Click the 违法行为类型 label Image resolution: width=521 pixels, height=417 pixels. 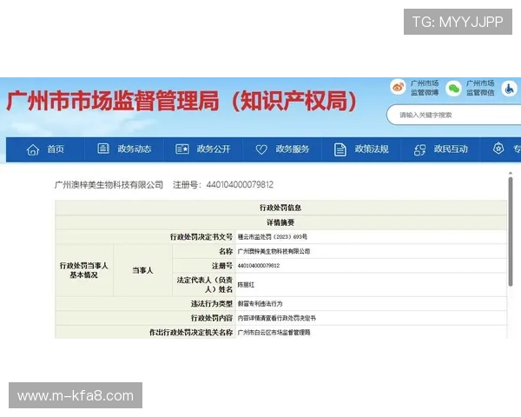(212, 303)
